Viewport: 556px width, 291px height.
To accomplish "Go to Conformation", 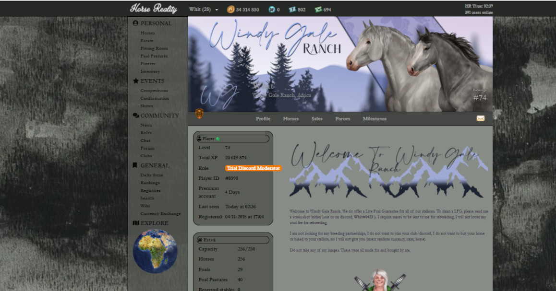I will (155, 98).
